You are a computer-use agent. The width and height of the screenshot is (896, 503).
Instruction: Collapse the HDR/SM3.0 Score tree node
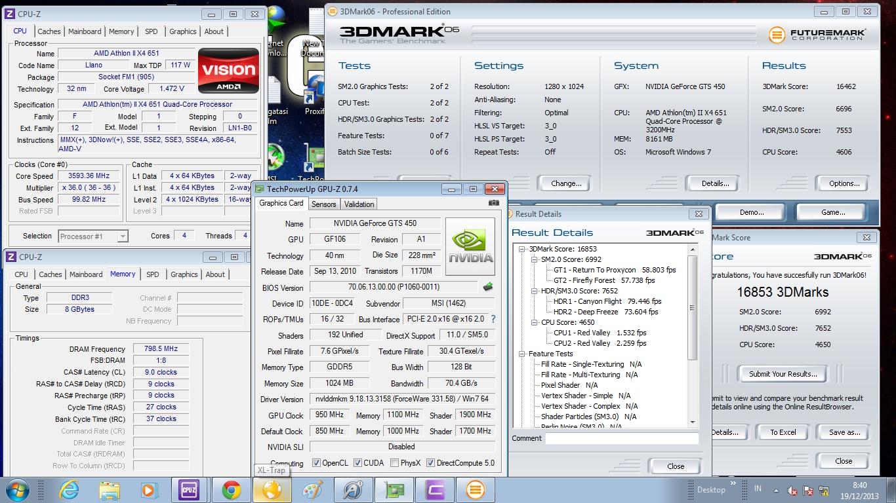(535, 291)
